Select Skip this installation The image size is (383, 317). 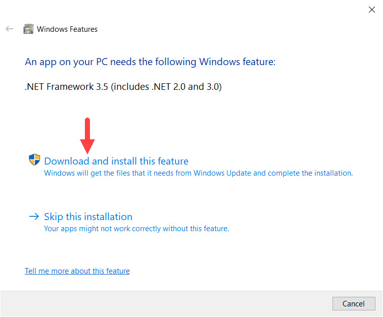pos(88,217)
